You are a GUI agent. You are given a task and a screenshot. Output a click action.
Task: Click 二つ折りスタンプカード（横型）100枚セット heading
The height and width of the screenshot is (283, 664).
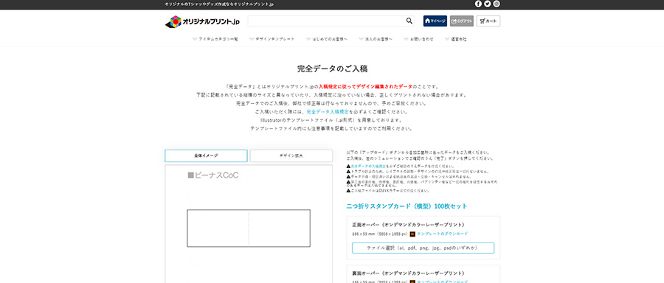[x=407, y=206]
